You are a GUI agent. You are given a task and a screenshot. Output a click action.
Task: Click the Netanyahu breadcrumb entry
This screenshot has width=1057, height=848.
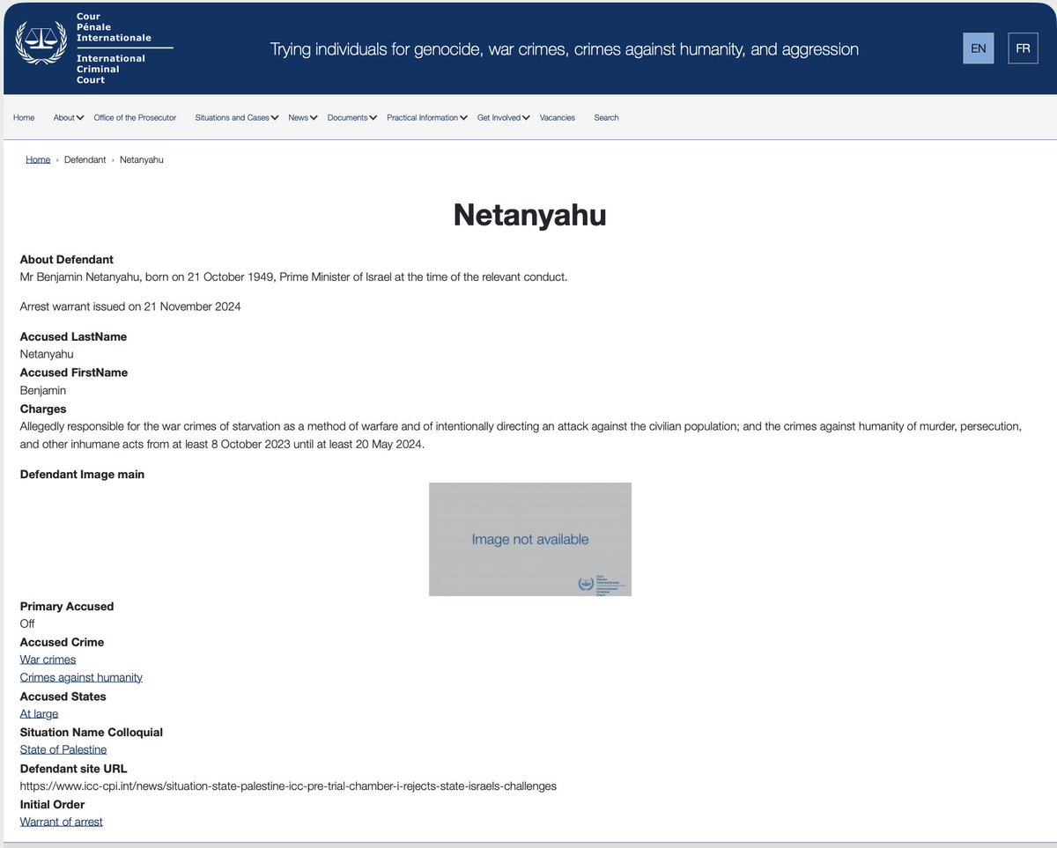pos(142,159)
